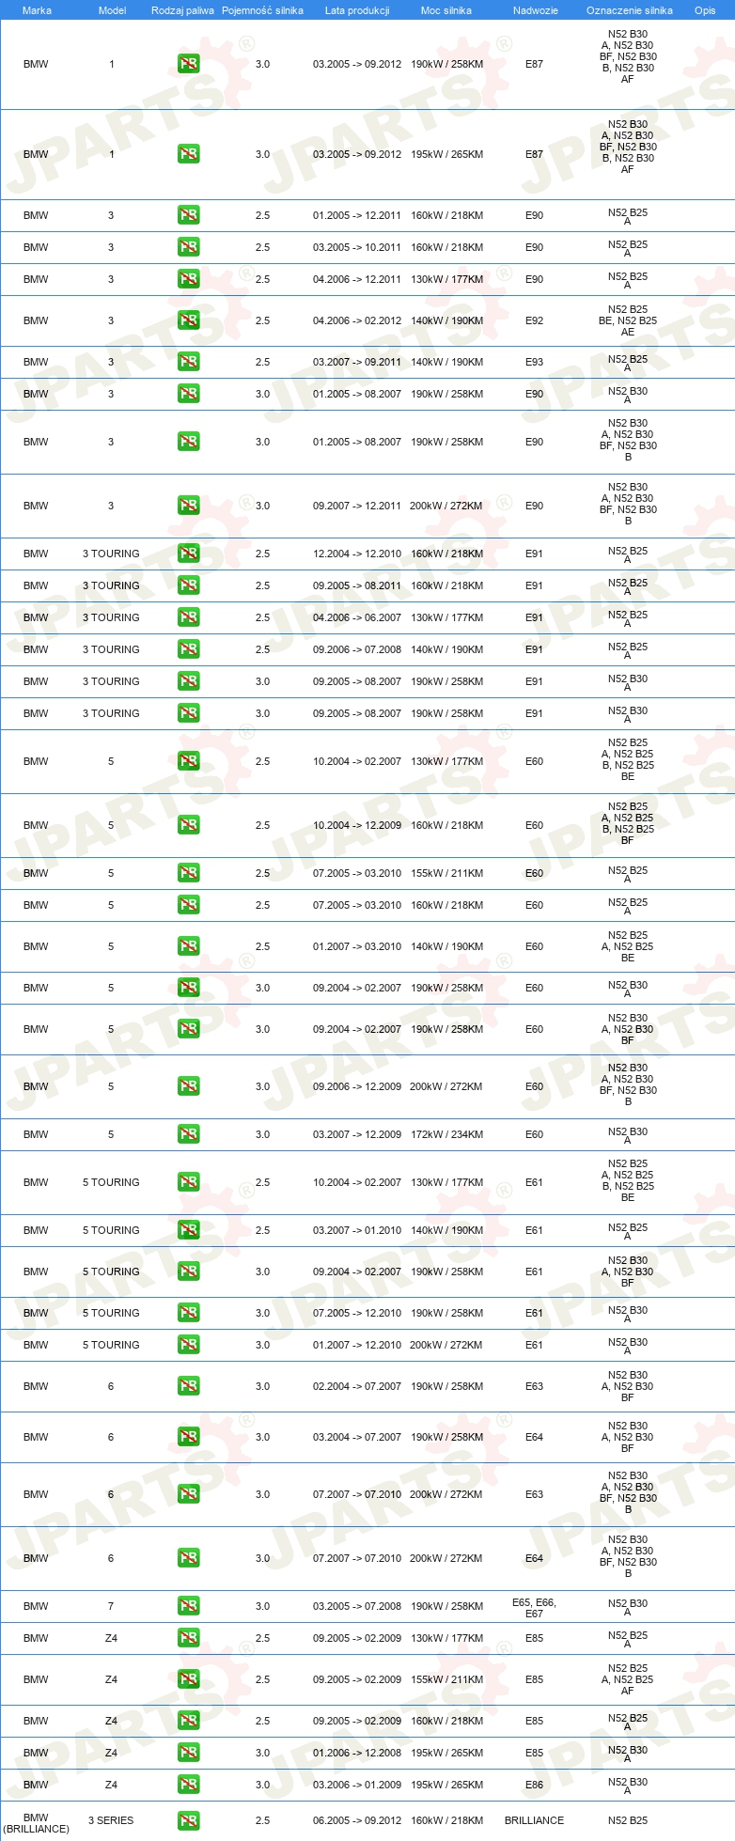Select '10.2004 -> 12.2009' production date
Viewport: 735px width, 1841px height.
coord(357,825)
